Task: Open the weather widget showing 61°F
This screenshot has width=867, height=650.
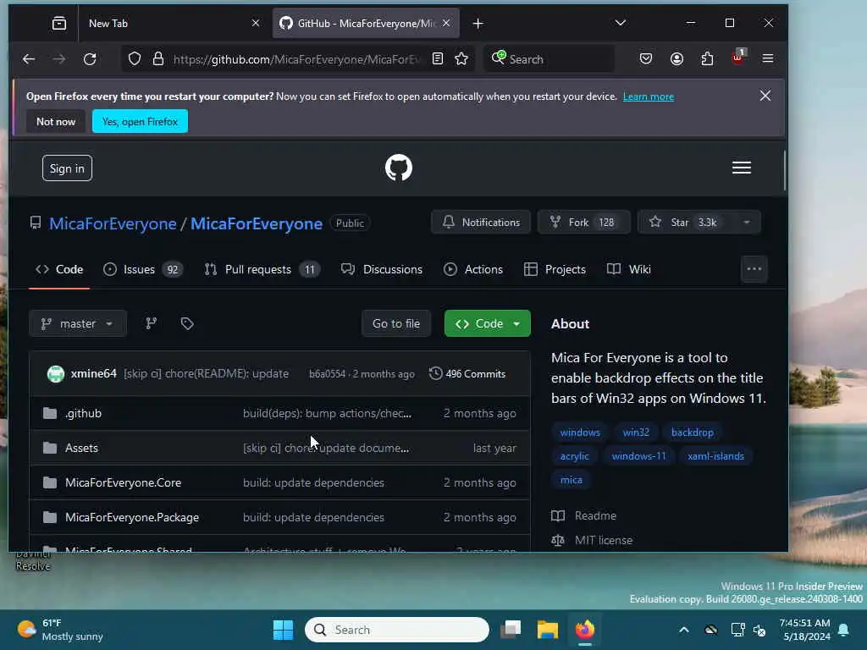Action: click(x=60, y=630)
